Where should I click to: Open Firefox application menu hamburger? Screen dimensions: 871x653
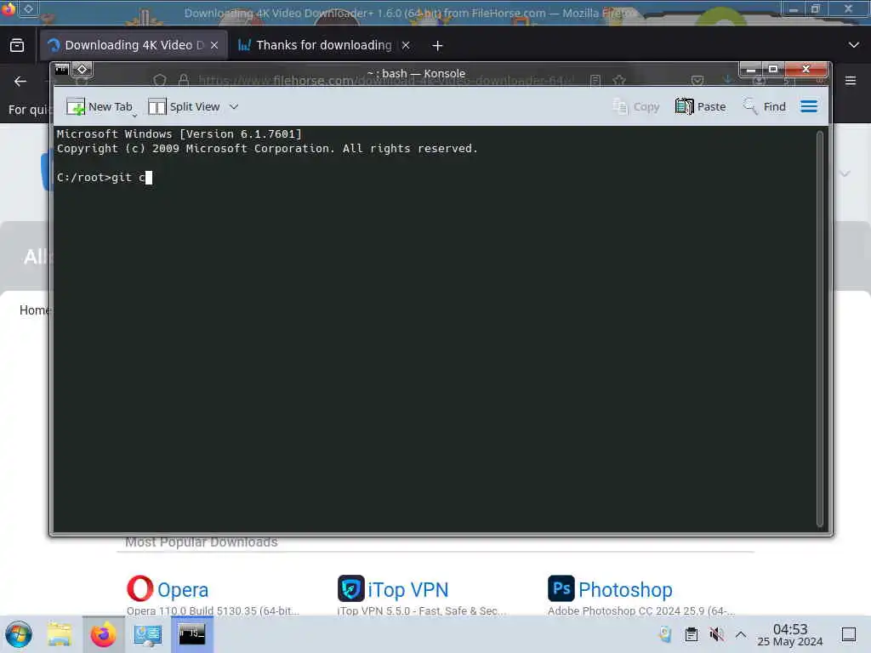click(x=851, y=81)
